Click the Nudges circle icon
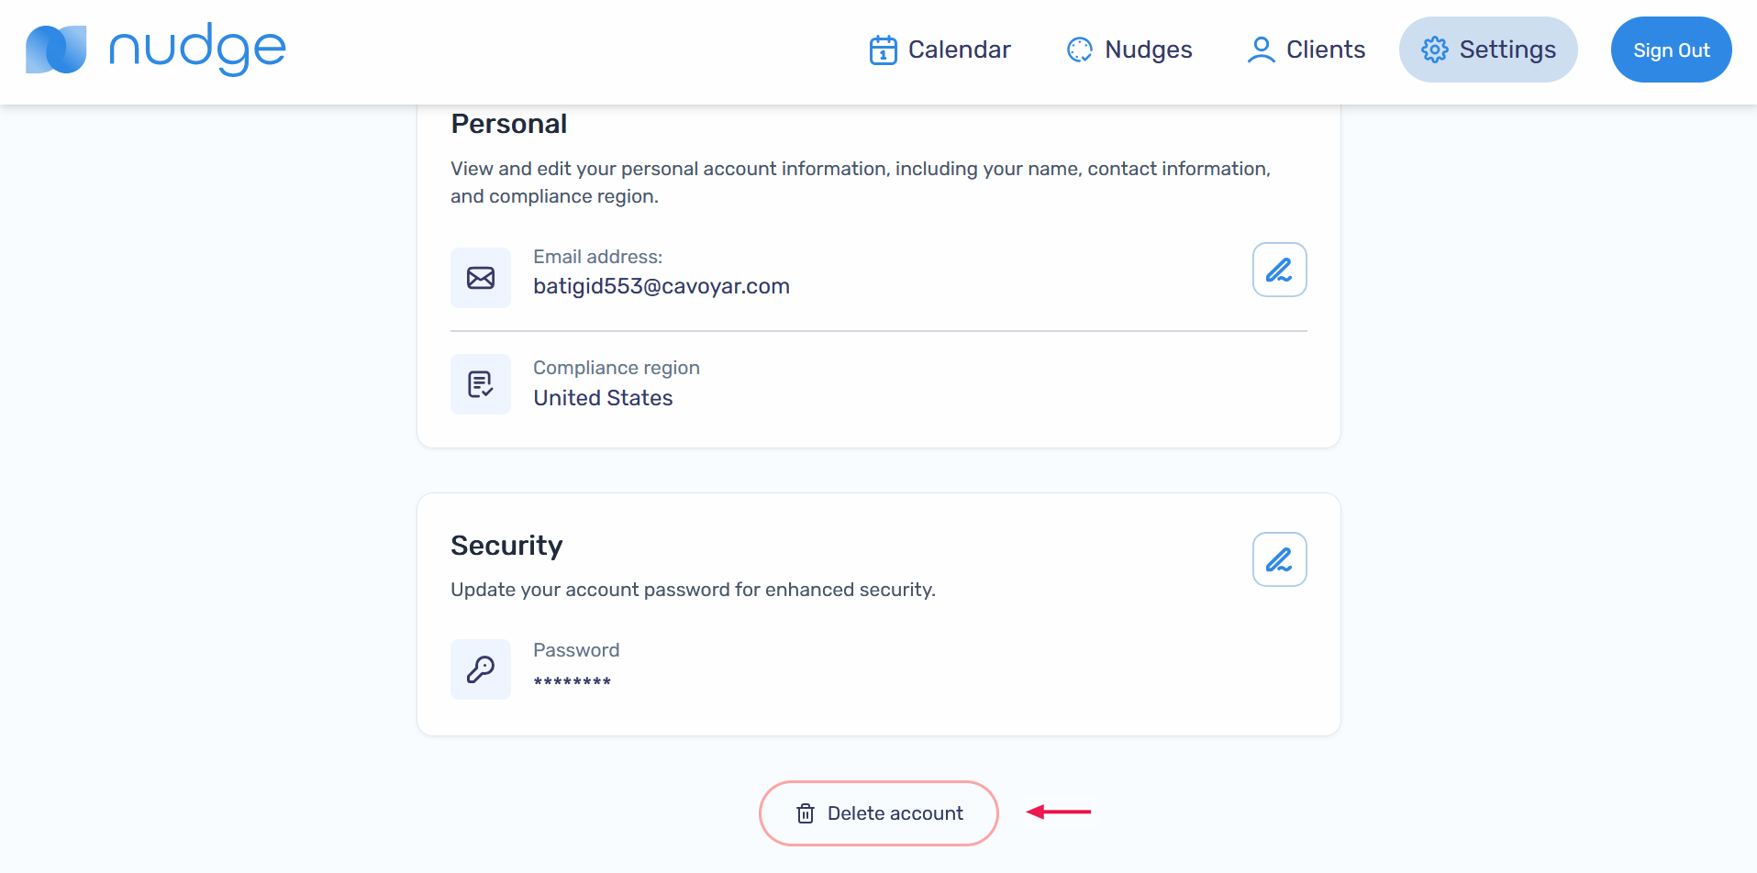This screenshot has width=1757, height=873. click(1080, 50)
